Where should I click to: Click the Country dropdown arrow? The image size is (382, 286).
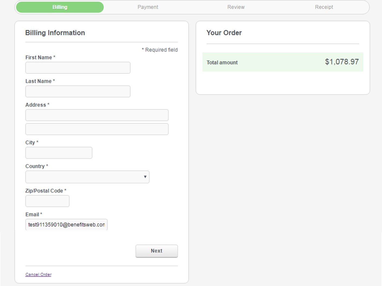coord(145,177)
